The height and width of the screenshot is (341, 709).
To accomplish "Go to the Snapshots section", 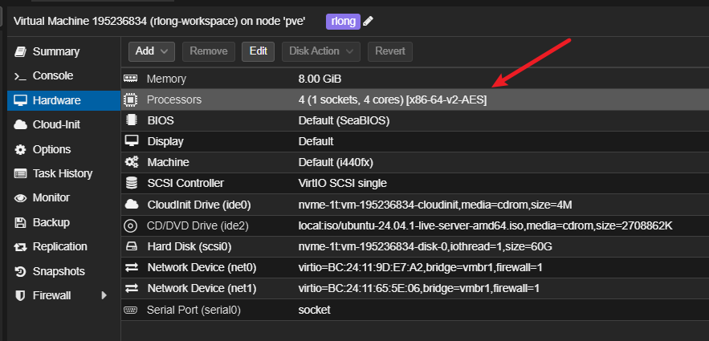I will (x=59, y=271).
